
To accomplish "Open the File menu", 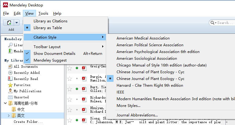I will [6, 13].
